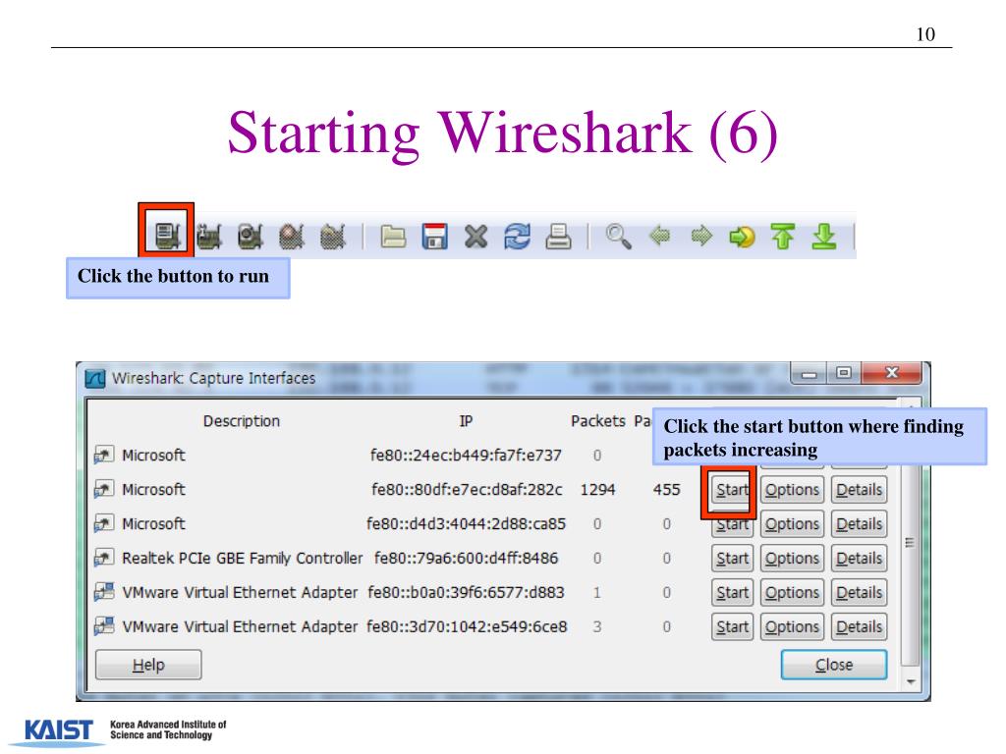This screenshot has height=754, width=1006.
Task: Click the IP column header
Action: pyautogui.click(x=466, y=420)
